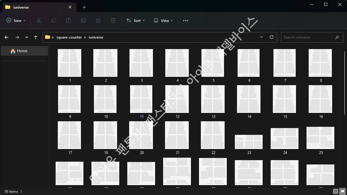The image size is (347, 195).
Task: Click the Copy icon in toolbar
Action: pyautogui.click(x=53, y=21)
